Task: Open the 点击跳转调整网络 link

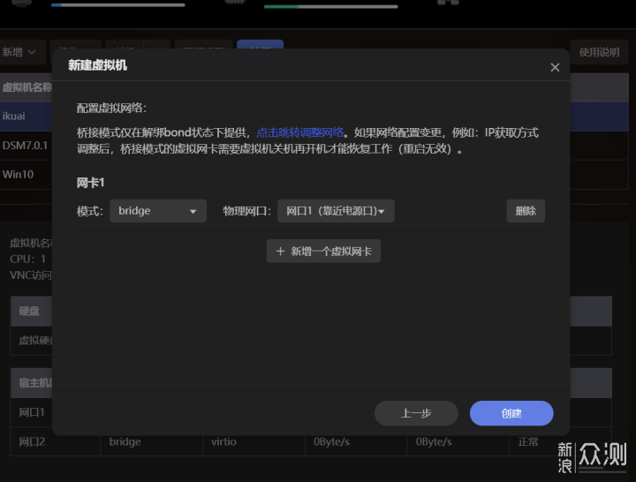Action: [x=299, y=132]
